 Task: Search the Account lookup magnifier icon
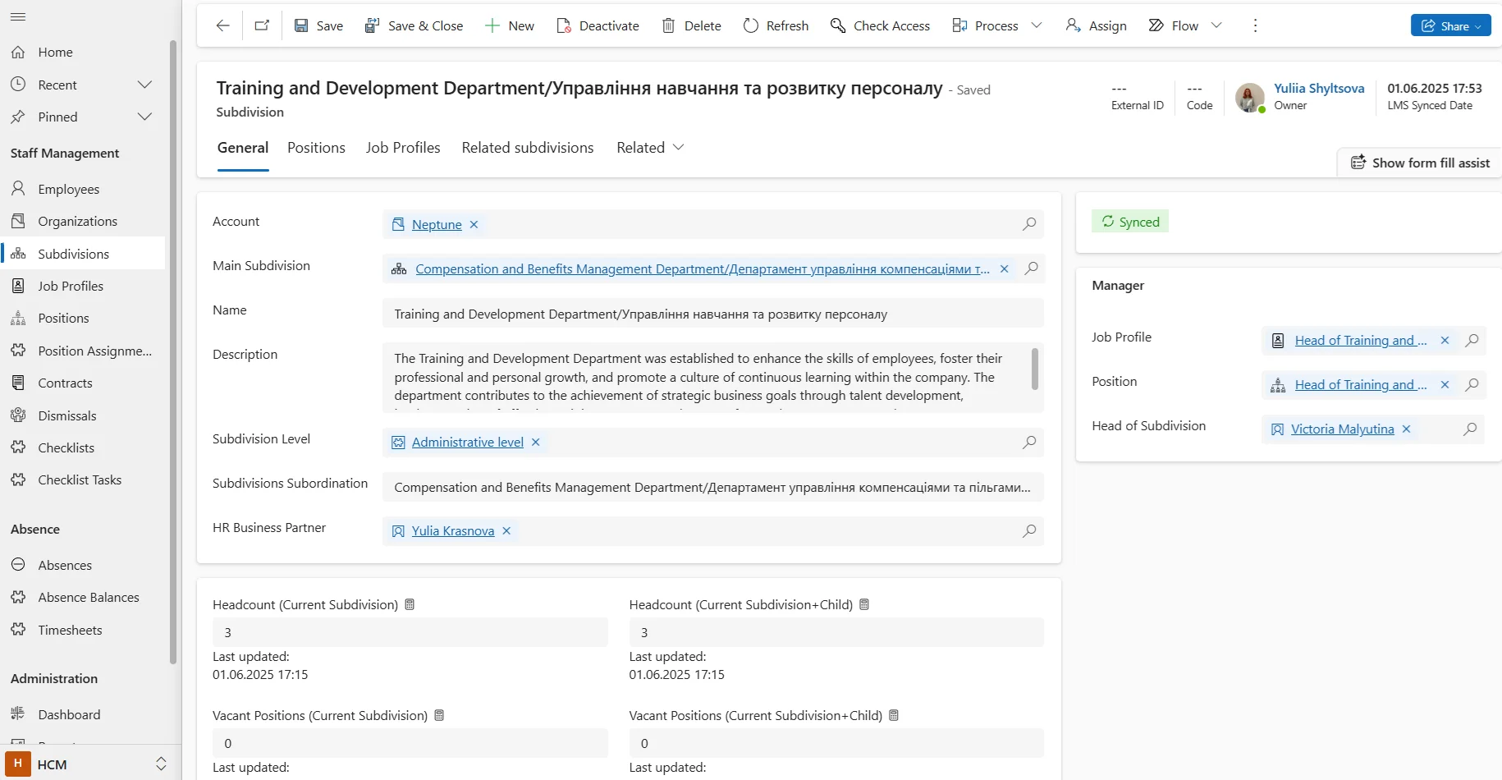(1028, 224)
